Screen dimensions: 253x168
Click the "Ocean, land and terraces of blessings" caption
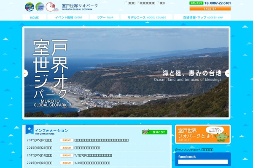coord(188,79)
